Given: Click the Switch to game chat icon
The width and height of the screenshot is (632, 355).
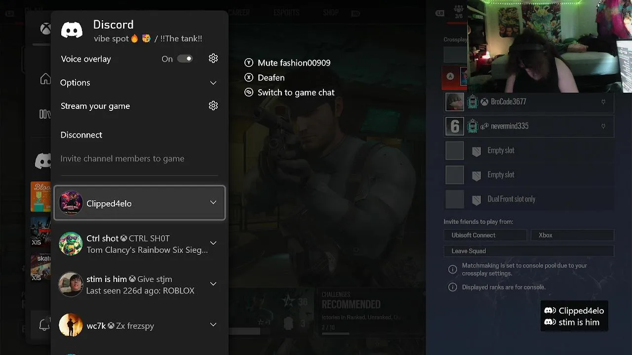Looking at the screenshot, I should pyautogui.click(x=249, y=92).
